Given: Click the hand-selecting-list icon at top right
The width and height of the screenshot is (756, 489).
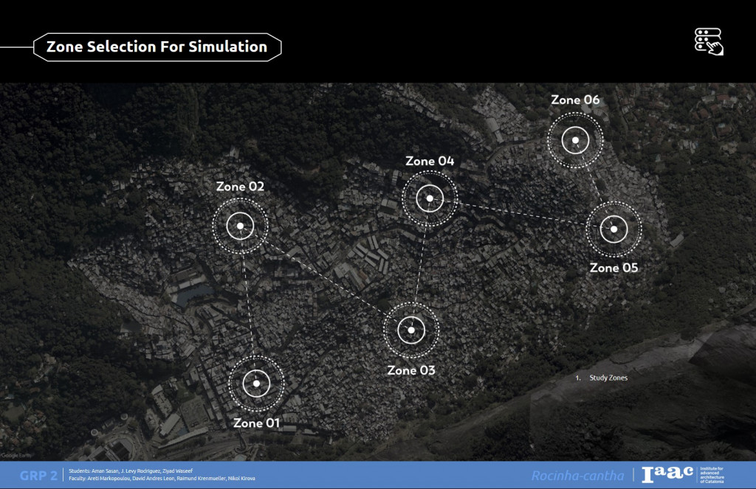Looking at the screenshot, I should click(x=709, y=41).
